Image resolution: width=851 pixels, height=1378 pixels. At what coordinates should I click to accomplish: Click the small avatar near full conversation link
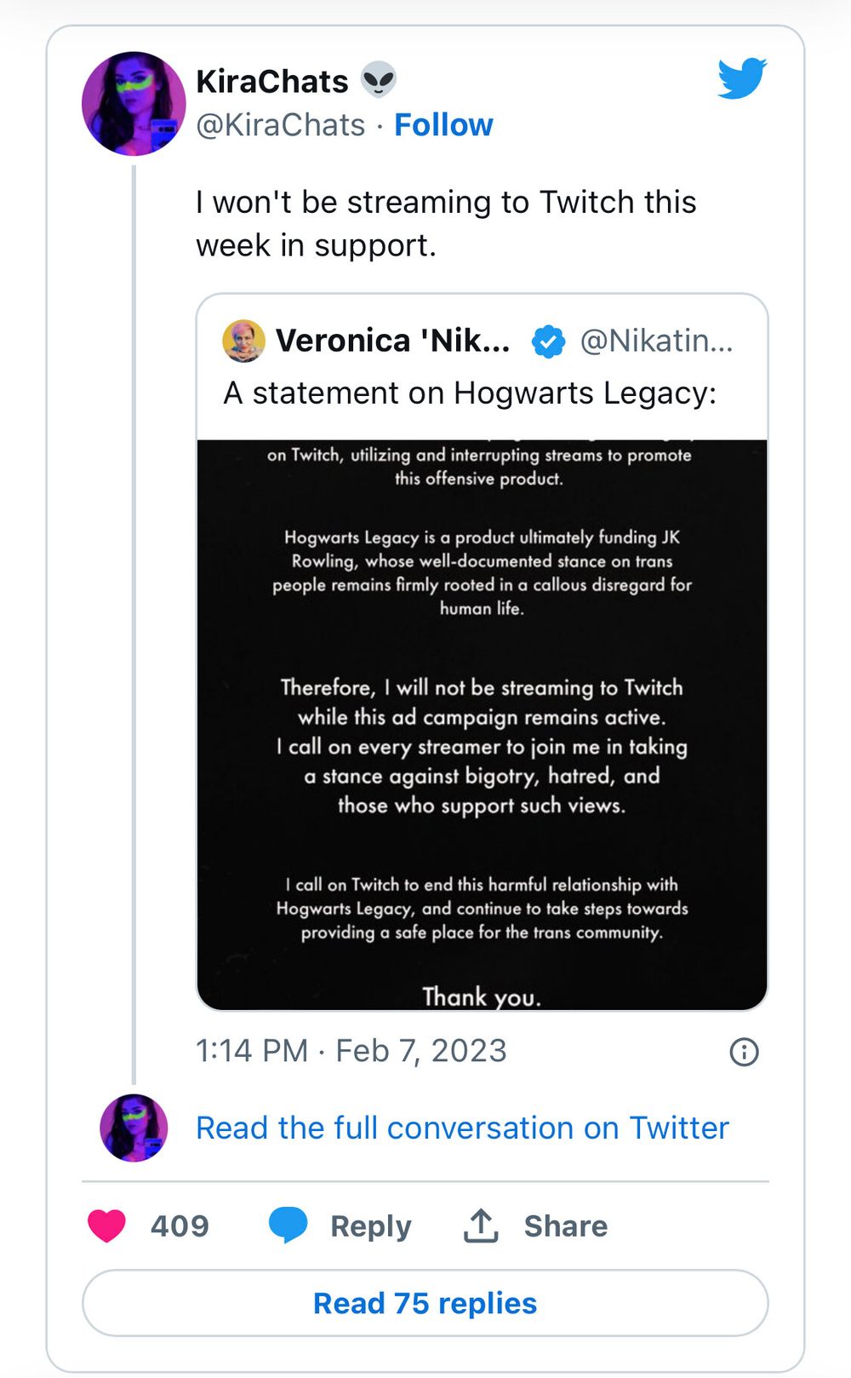tap(134, 1128)
